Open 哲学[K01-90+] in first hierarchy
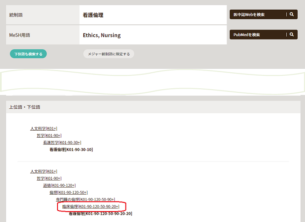This screenshot has width=305, height=222. (x=49, y=135)
